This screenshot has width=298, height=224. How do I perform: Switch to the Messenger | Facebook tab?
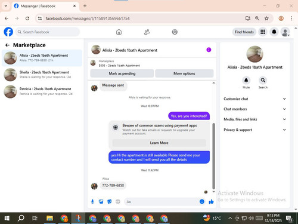click(45, 6)
